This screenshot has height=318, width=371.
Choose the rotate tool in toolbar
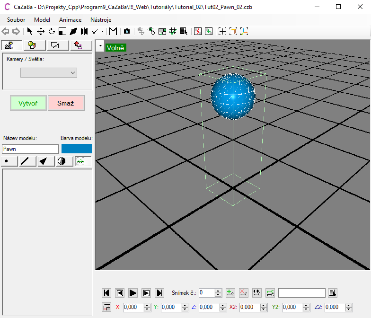(52, 31)
